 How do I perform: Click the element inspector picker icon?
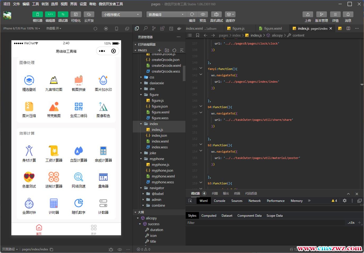pos(190,201)
